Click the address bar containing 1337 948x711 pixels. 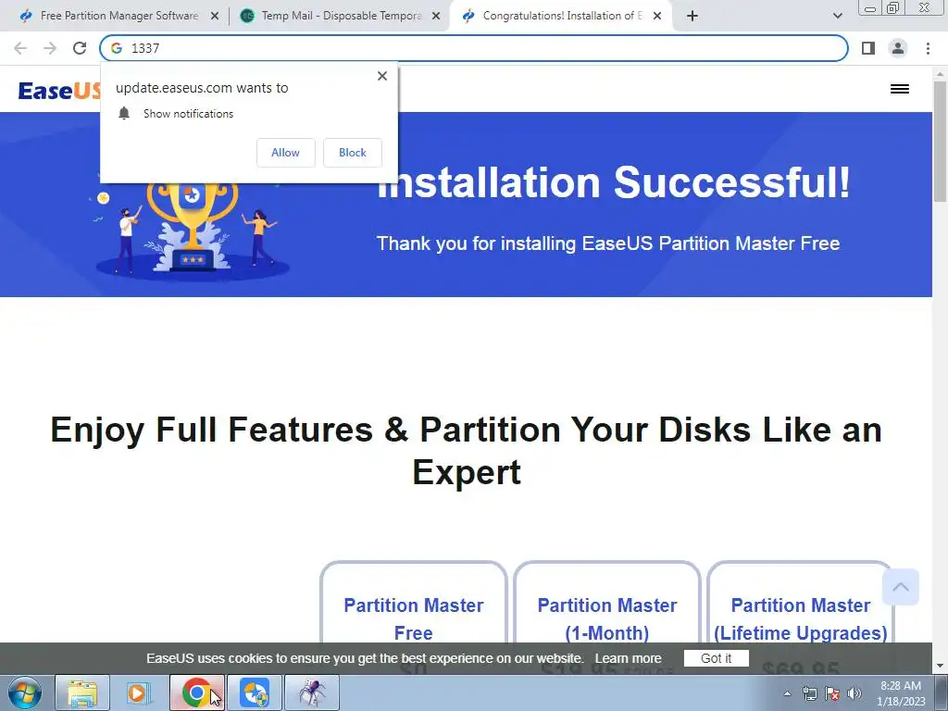point(474,48)
